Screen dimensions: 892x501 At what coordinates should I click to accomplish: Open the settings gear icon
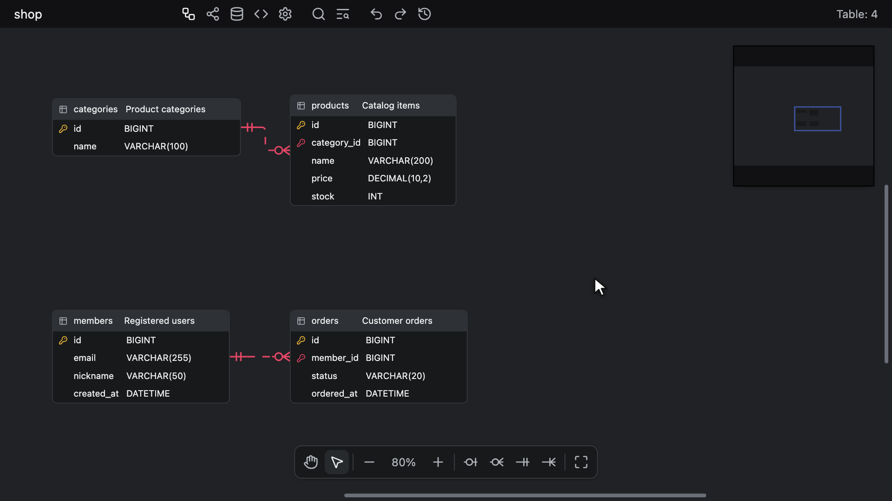285,14
